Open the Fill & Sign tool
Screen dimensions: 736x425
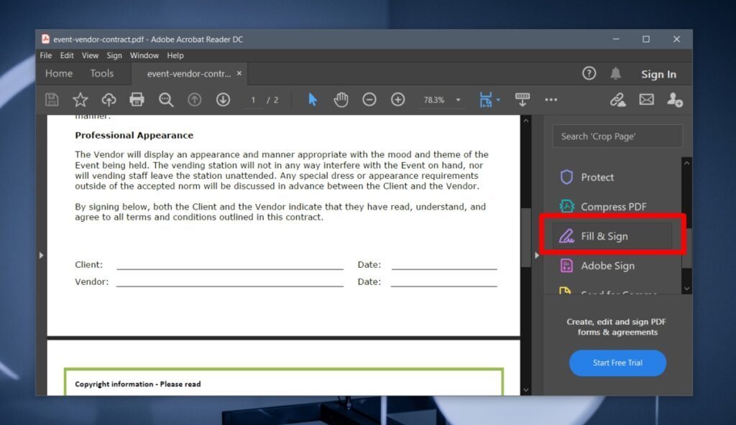[x=607, y=235]
